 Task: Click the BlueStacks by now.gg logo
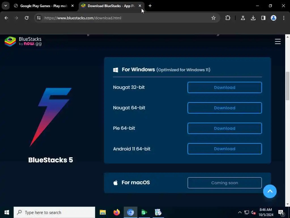click(23, 41)
